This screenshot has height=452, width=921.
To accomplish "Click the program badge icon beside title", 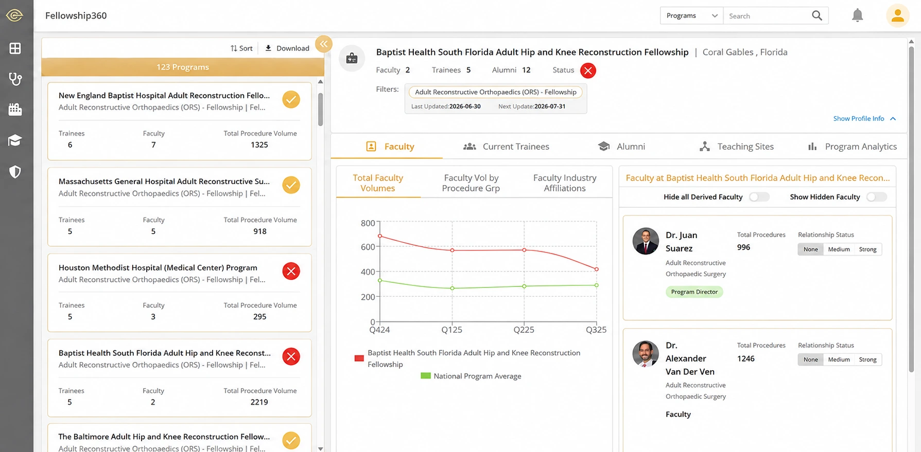I will (352, 58).
